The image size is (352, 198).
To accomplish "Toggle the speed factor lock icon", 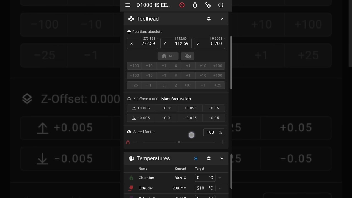I will (x=128, y=142).
